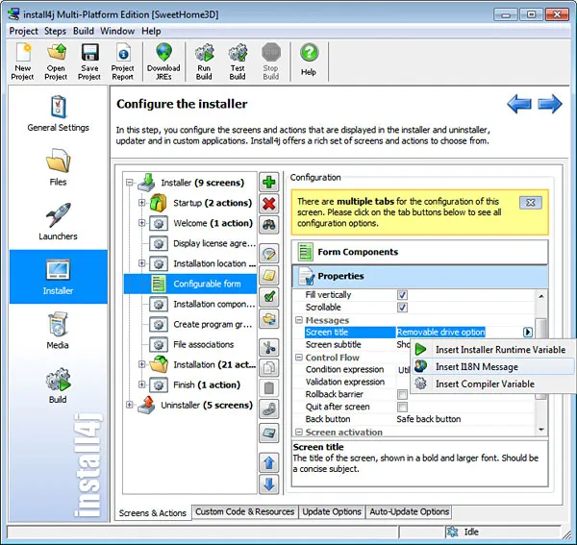
Task: Toggle the Fill vertically checkbox
Action: [x=402, y=295]
